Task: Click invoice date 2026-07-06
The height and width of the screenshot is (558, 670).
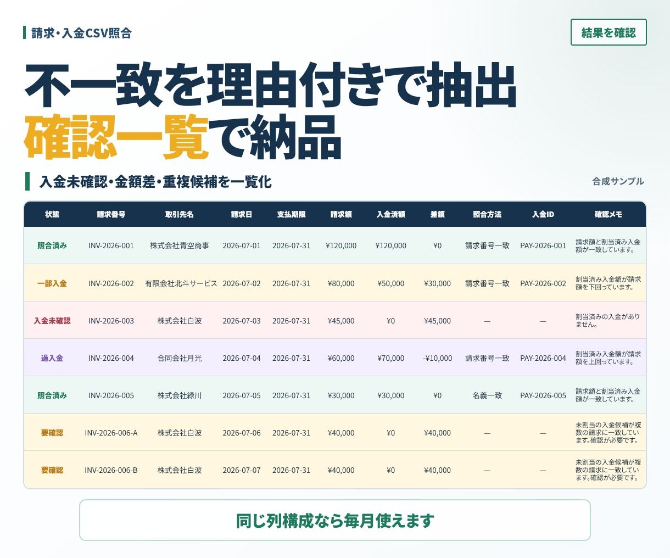Action: coord(242,433)
